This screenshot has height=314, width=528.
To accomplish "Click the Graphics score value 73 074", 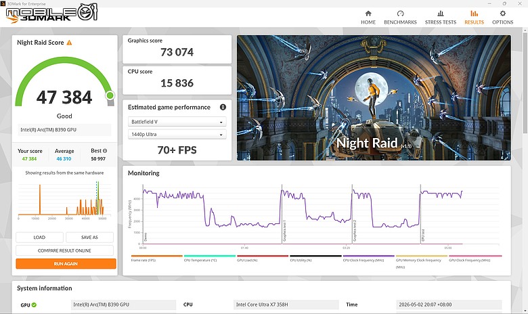I will click(177, 52).
